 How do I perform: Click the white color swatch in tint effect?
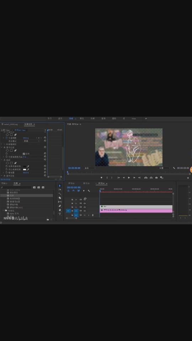25,169
